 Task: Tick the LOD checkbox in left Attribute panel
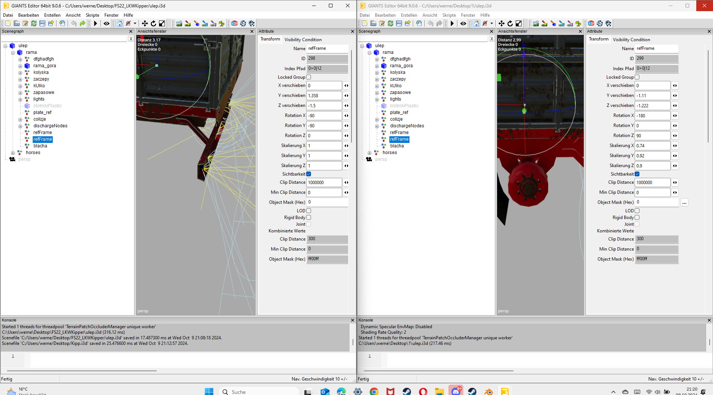point(309,211)
